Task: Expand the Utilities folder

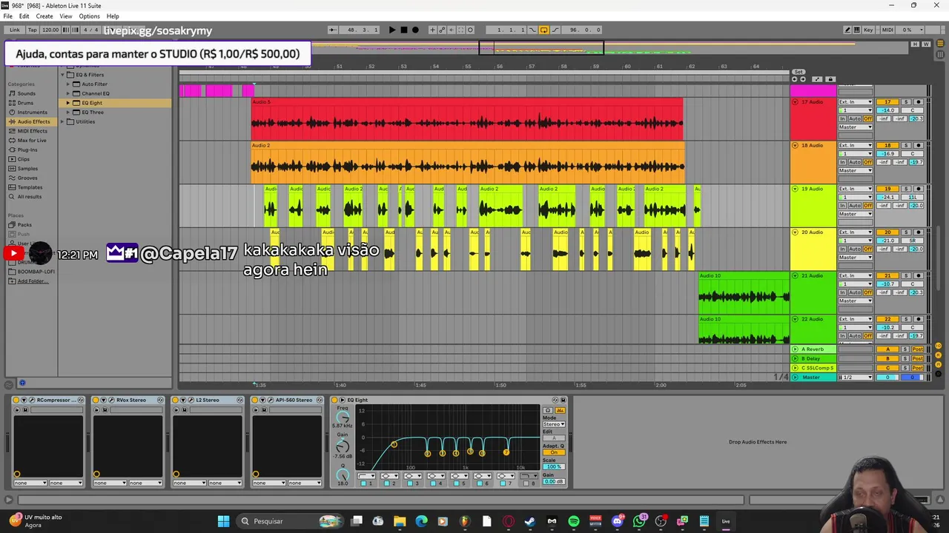Action: [x=63, y=121]
